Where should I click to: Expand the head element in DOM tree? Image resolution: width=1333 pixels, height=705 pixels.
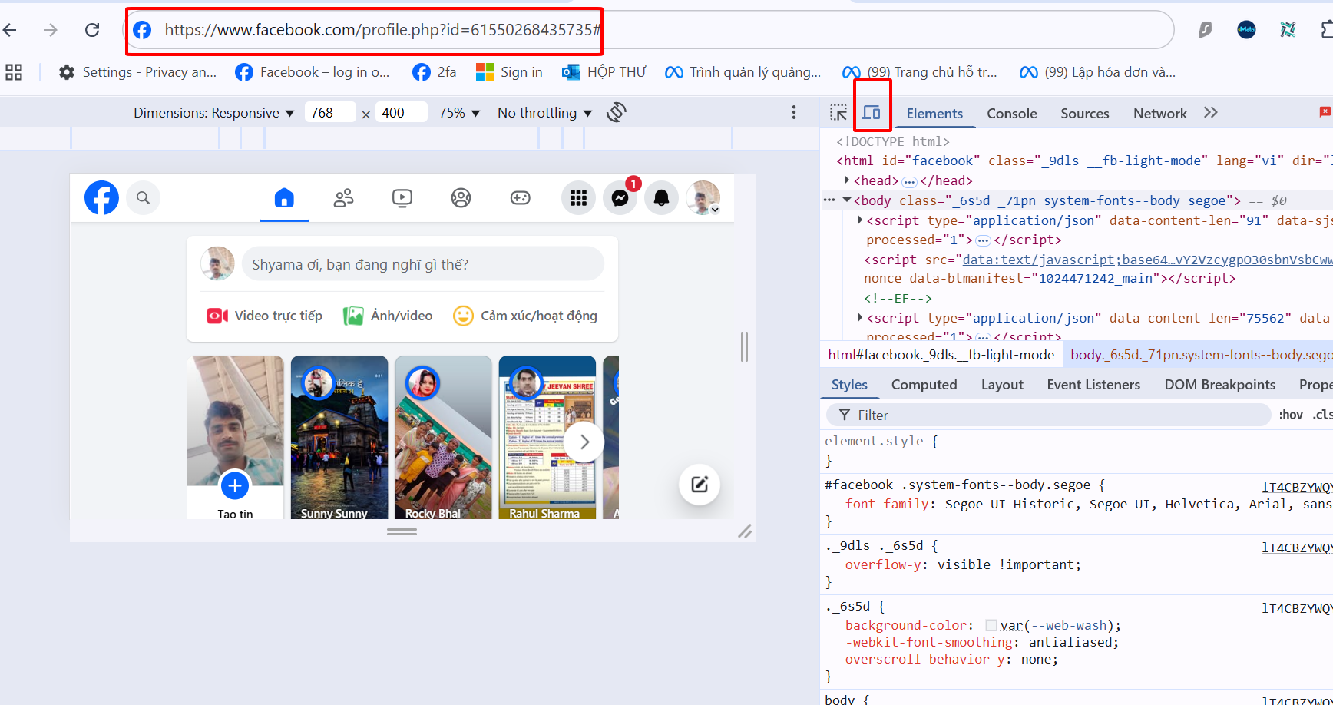click(847, 180)
